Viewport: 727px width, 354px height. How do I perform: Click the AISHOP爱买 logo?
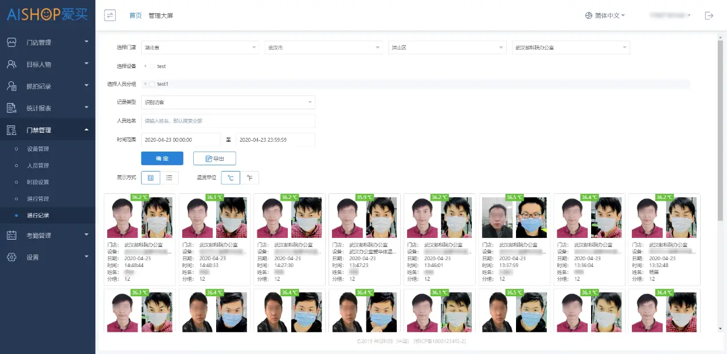click(48, 14)
